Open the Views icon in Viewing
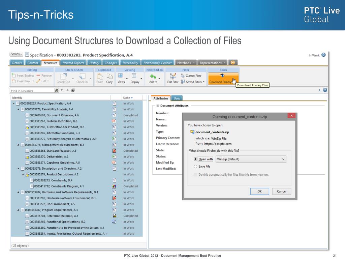Screen dimensions: 345x259 pos(120,76)
